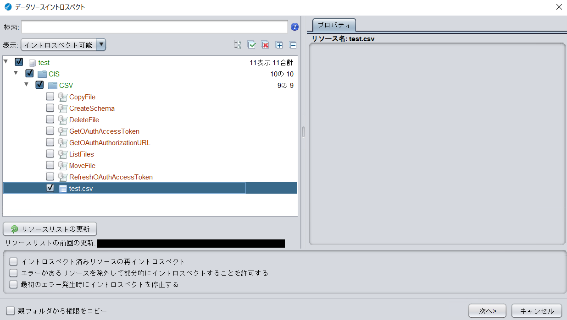The width and height of the screenshot is (567, 320).
Task: Collapse the CSV folder node triangle
Action: click(27, 84)
